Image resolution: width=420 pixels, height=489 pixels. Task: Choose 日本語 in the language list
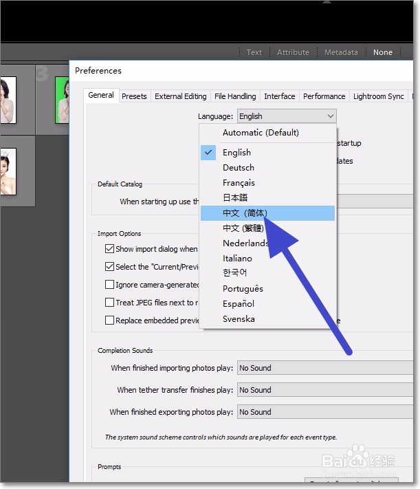click(267, 197)
